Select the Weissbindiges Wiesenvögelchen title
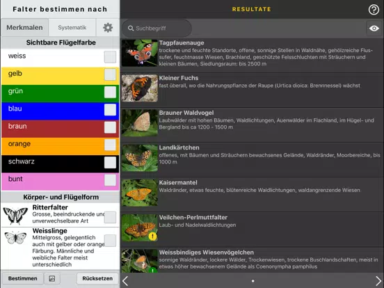 206,253
